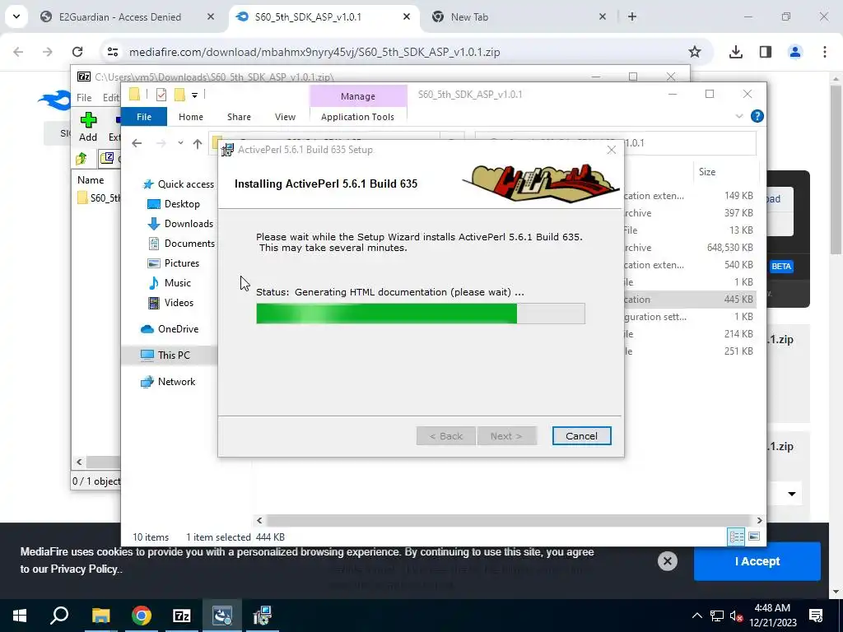Open the quick access toolbar customize dropdown
This screenshot has width=843, height=632.
194,95
